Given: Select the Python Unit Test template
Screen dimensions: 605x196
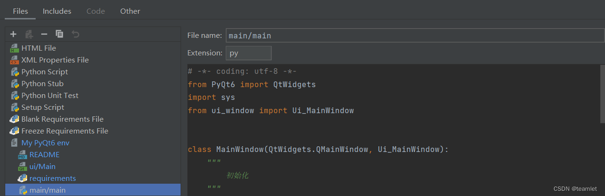Looking at the screenshot, I should pyautogui.click(x=93, y=95).
